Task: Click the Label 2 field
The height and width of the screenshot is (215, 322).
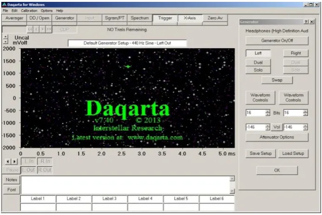Action: 73,199
